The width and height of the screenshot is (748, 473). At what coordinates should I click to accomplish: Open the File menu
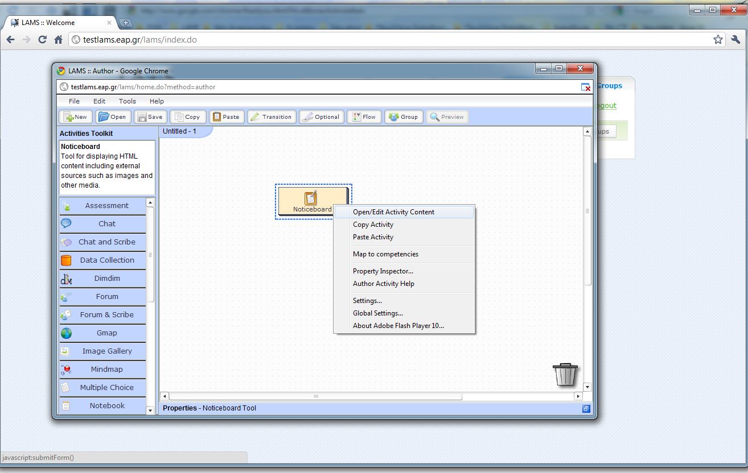click(x=74, y=101)
